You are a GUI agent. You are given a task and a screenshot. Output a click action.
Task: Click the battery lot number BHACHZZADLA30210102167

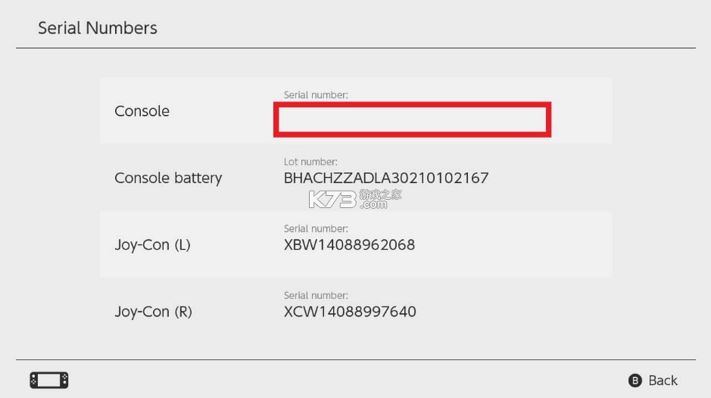[x=386, y=179]
